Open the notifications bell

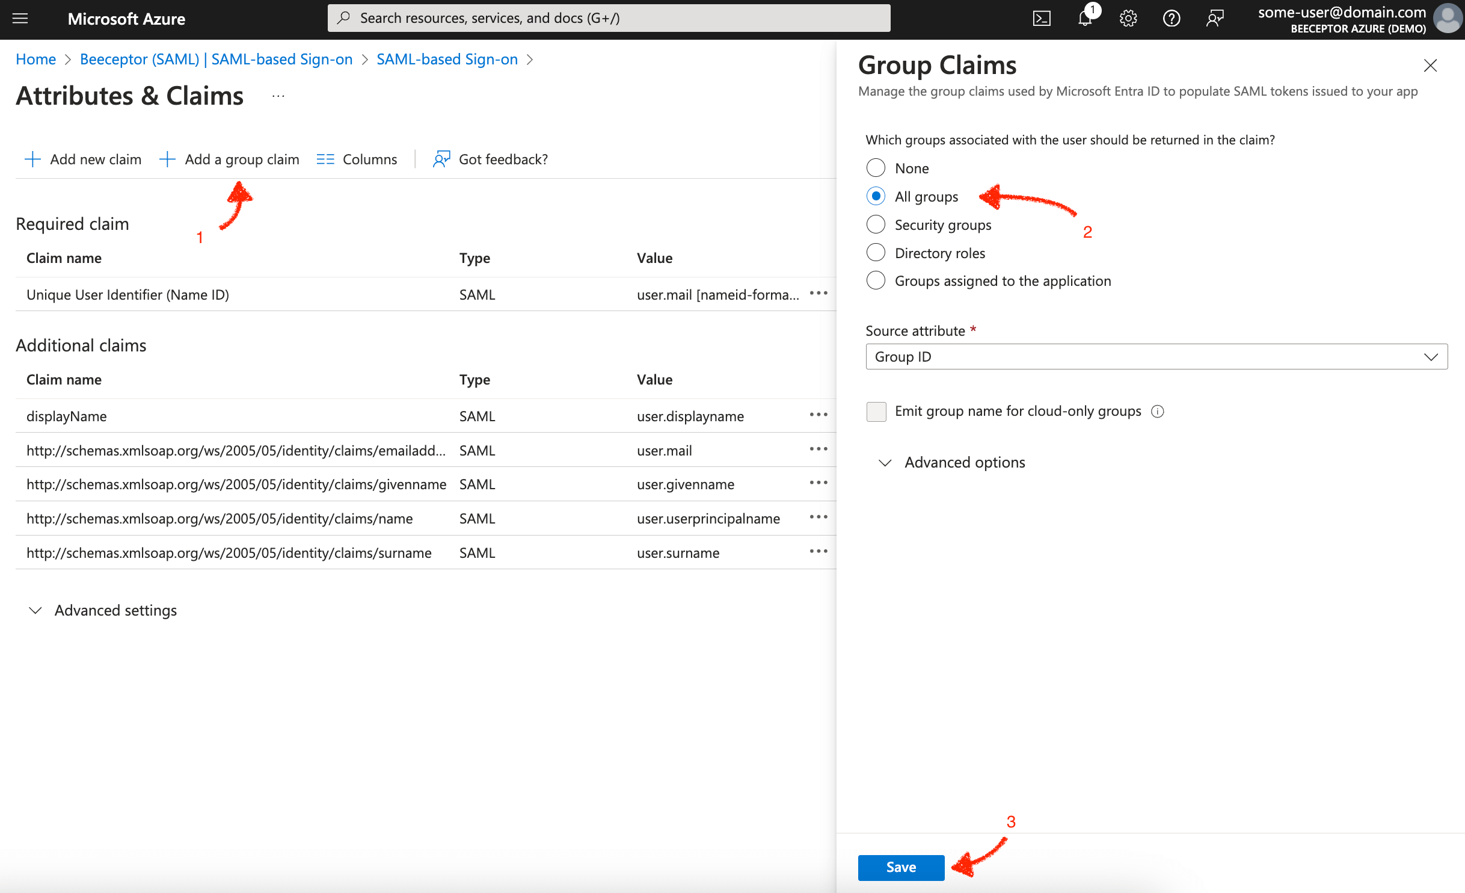tap(1085, 18)
